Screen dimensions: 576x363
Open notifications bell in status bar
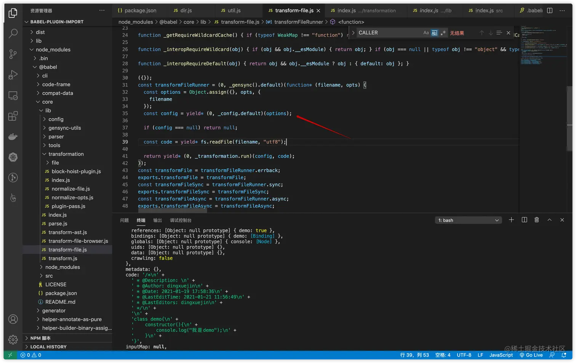point(564,355)
